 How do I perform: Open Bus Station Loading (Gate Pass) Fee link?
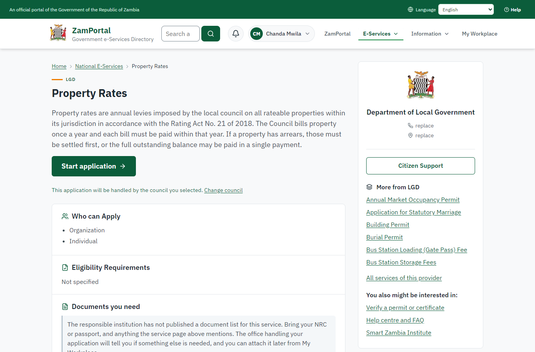pos(417,250)
